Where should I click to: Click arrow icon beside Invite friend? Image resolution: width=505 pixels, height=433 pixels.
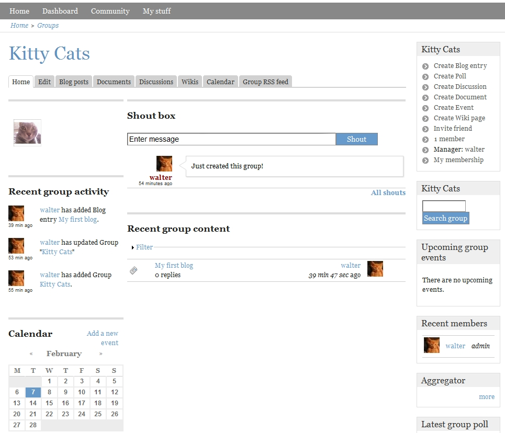(x=425, y=129)
